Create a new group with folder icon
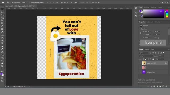This screenshot has width=170, height=95. click(160, 86)
